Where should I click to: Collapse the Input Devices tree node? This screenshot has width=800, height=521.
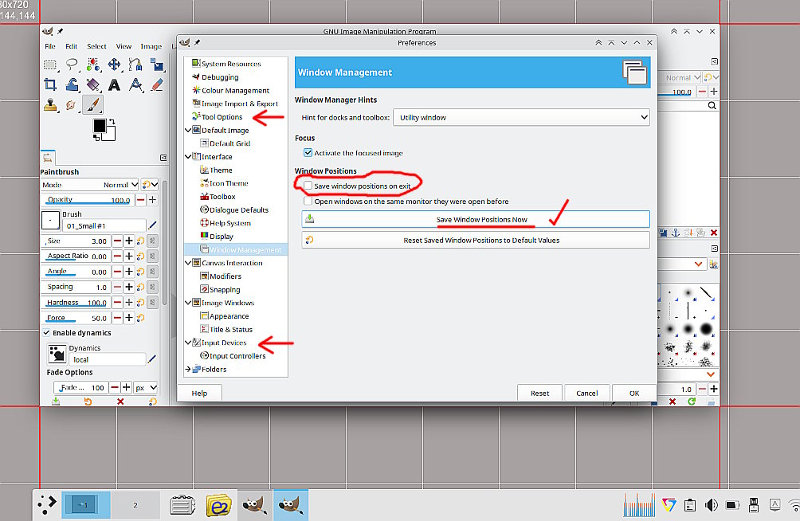click(x=188, y=343)
